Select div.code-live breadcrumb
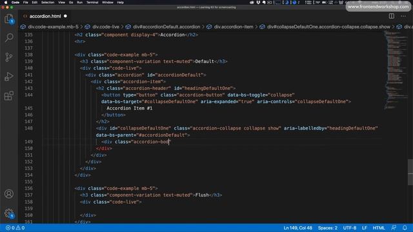 pos(106,27)
